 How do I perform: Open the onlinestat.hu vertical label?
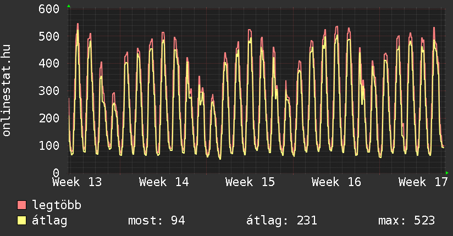pos(7,91)
